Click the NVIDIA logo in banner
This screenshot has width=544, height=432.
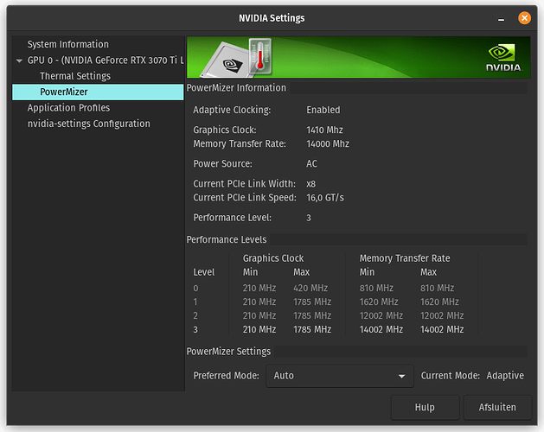[503, 58]
